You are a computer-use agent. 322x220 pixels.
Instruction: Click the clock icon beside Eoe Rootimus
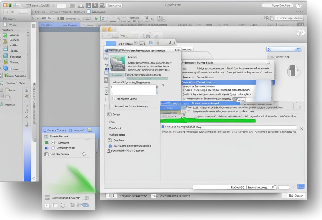click(84, 154)
